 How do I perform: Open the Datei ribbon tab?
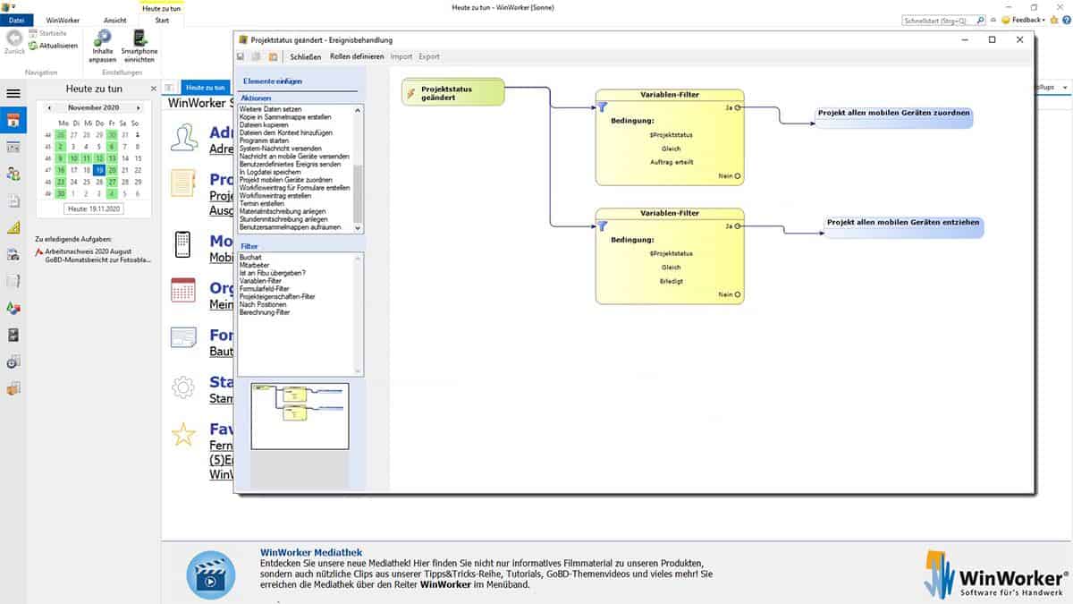tap(17, 20)
